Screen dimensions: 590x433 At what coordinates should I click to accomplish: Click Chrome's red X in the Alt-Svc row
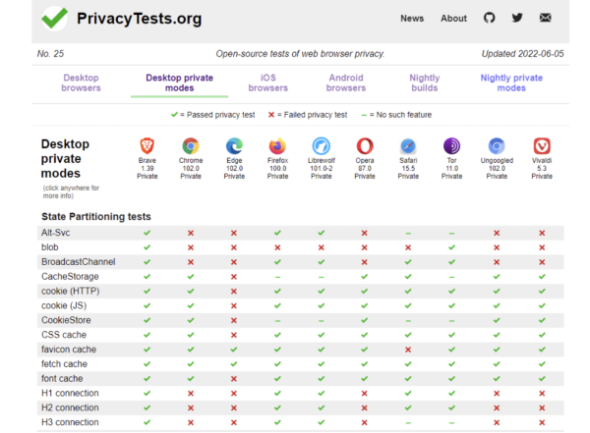[191, 233]
